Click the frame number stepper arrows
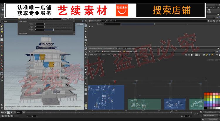The height and width of the screenshot is (121, 220). (x=24, y=112)
